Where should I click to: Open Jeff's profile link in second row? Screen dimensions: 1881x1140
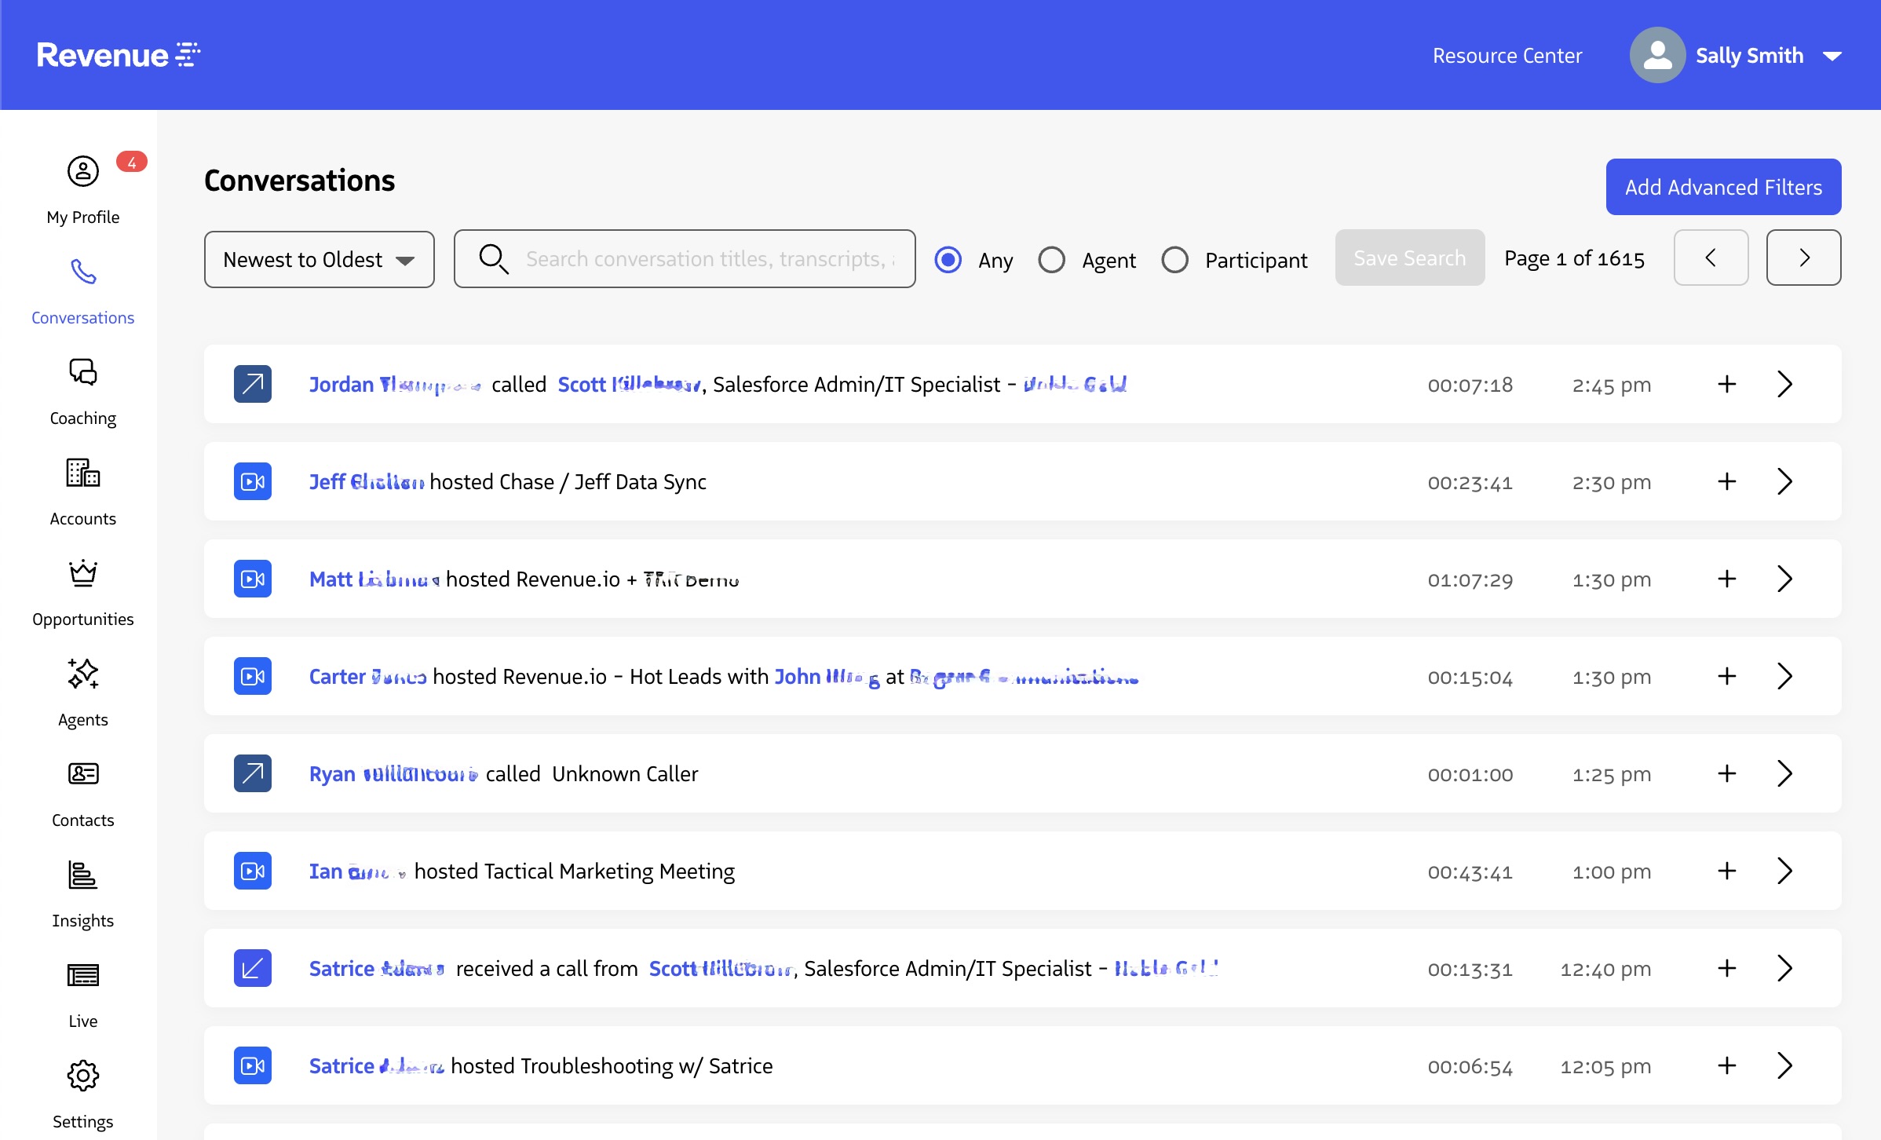pos(367,481)
